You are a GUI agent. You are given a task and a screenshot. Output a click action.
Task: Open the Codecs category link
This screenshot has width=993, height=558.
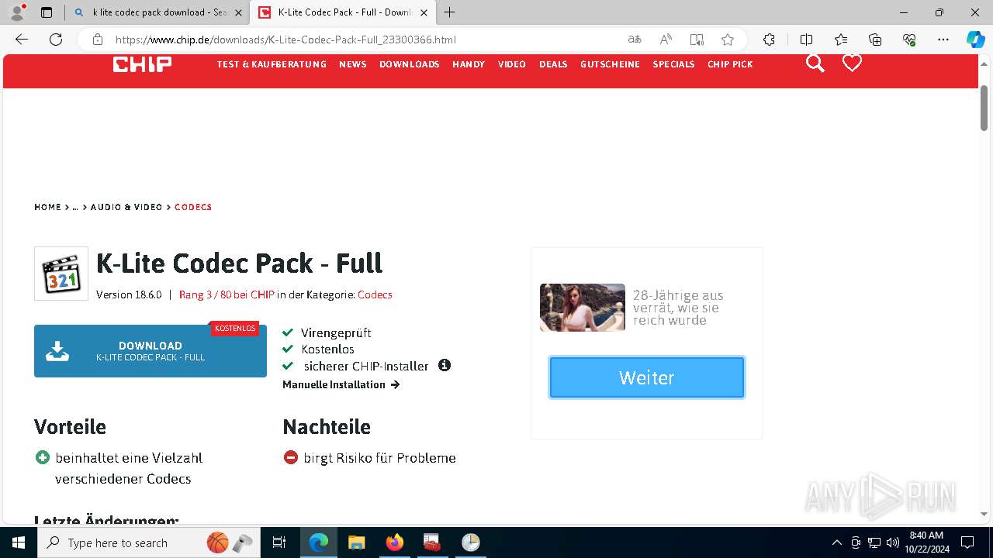[x=375, y=294]
